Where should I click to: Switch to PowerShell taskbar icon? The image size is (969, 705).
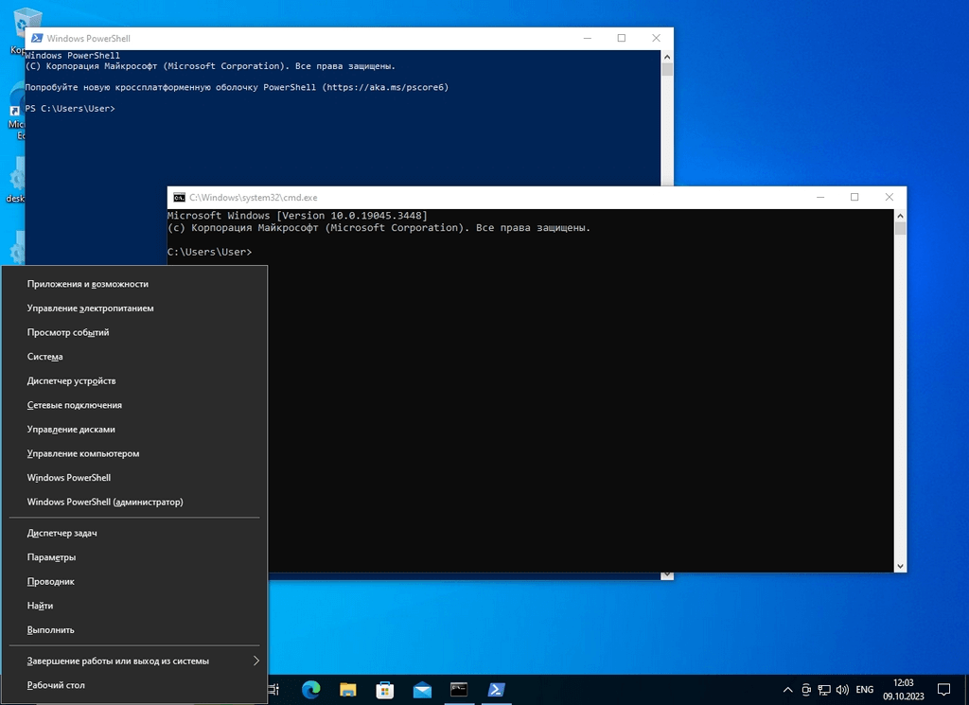pos(496,690)
